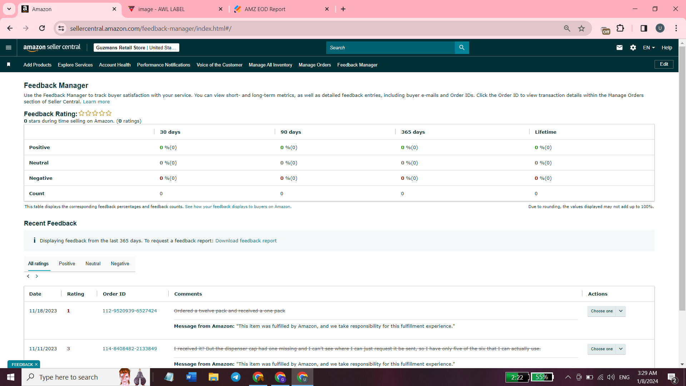Click the volume speaker tray icon
686x386 pixels.
click(x=611, y=377)
